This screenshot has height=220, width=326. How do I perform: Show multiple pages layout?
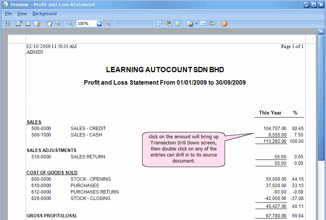[160, 23]
